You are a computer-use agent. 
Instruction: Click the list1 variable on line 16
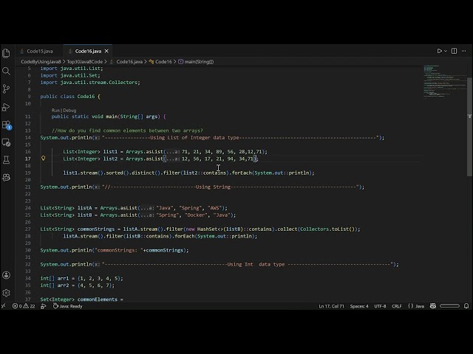coord(110,152)
